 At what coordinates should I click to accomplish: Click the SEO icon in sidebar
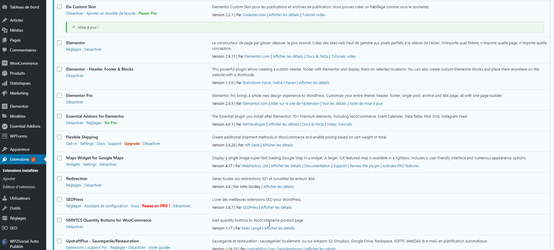5,228
